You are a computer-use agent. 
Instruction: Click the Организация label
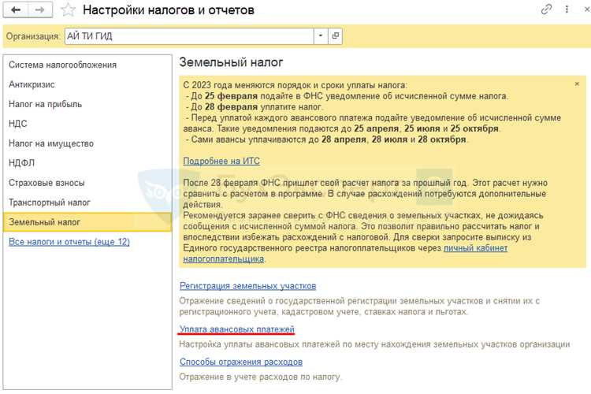(33, 36)
